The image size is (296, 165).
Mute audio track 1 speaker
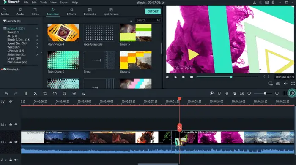coord(16,160)
